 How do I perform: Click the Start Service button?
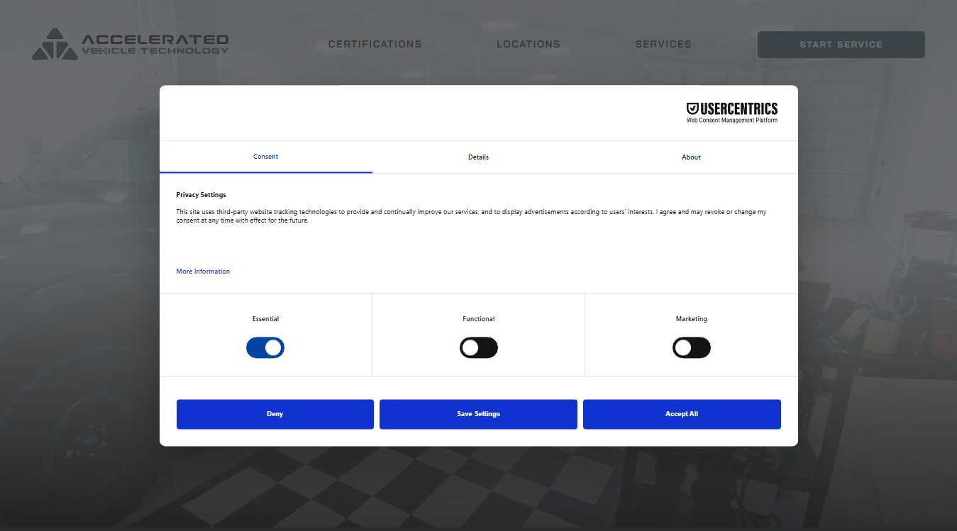coord(841,45)
